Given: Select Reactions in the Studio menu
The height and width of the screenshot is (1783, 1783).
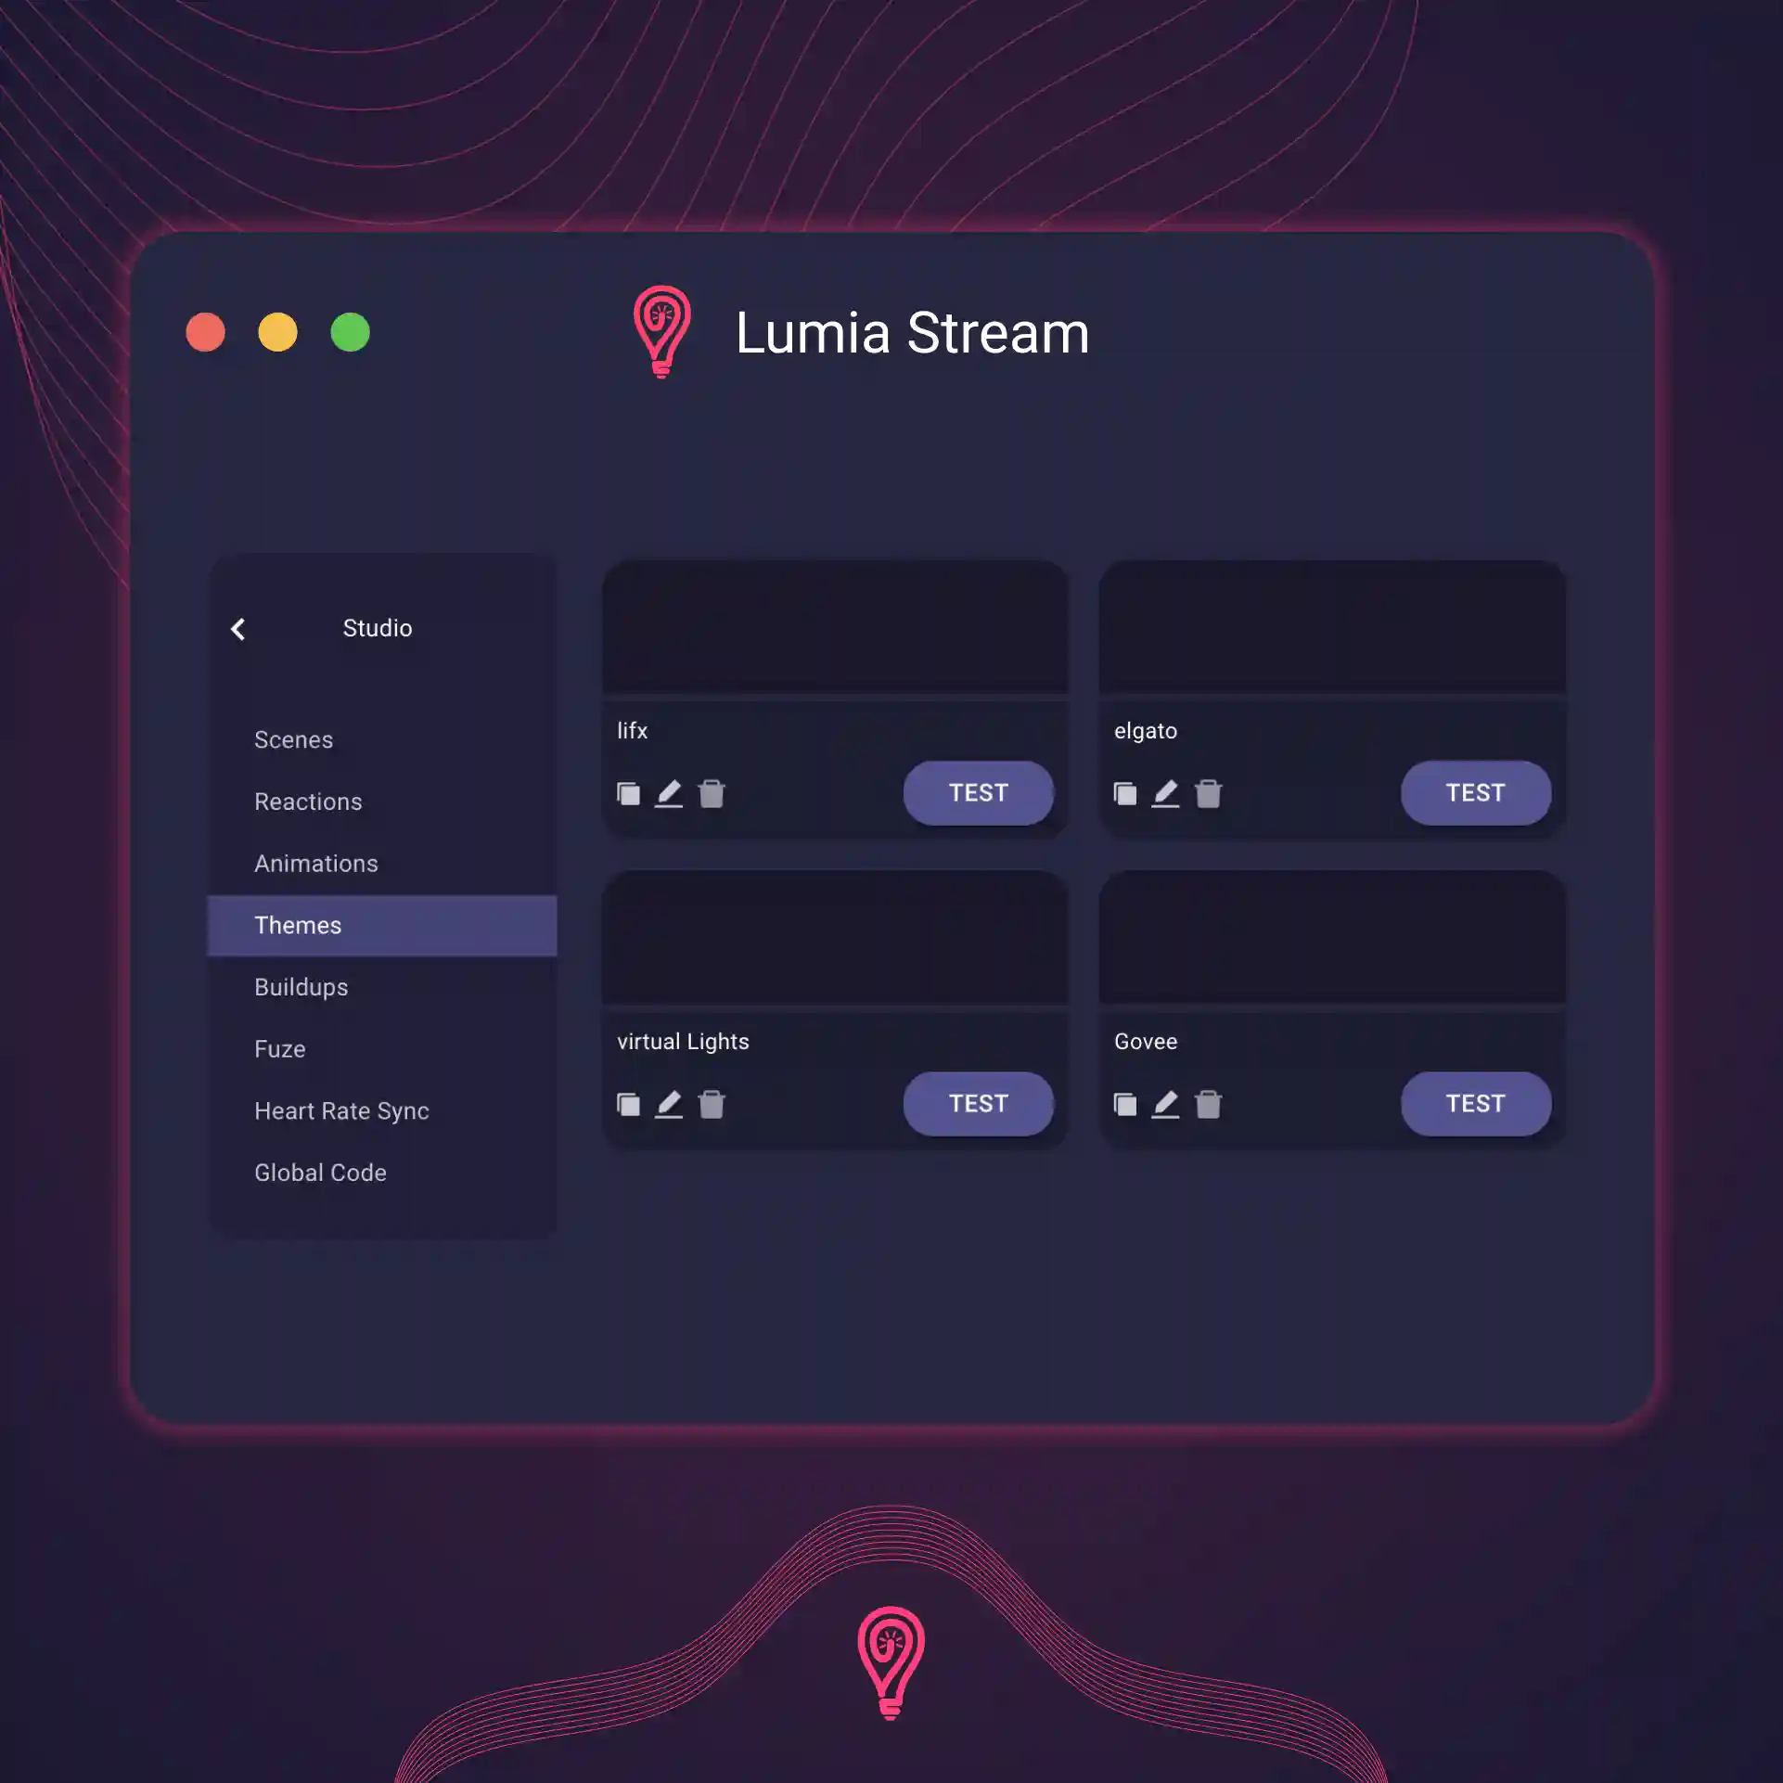Looking at the screenshot, I should (309, 802).
